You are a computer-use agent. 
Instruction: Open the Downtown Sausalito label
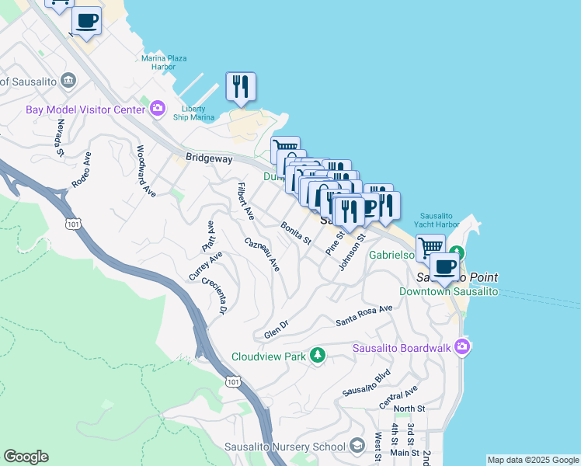pyautogui.click(x=449, y=291)
